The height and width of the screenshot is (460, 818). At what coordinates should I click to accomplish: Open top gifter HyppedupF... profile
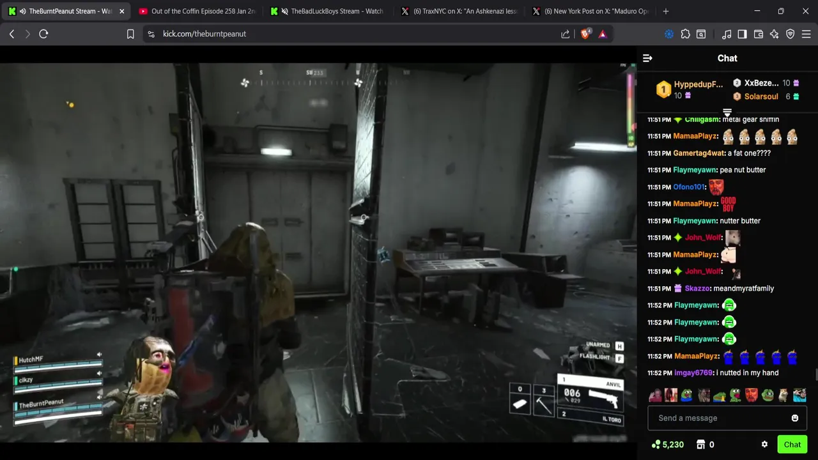pyautogui.click(x=690, y=90)
